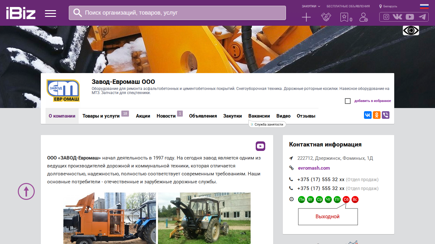Select the Сб weekday indicator
Image resolution: width=435 pixels, height=244 pixels.
[346, 200]
